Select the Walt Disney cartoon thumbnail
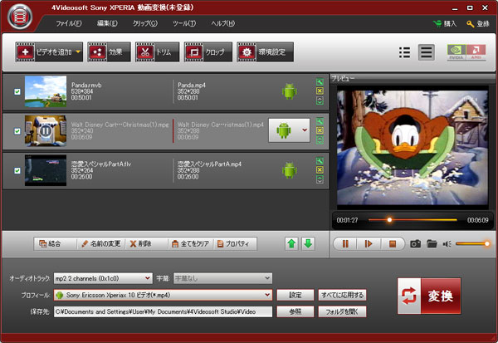Screen dimensions: 498x343 pyautogui.click(x=46, y=130)
